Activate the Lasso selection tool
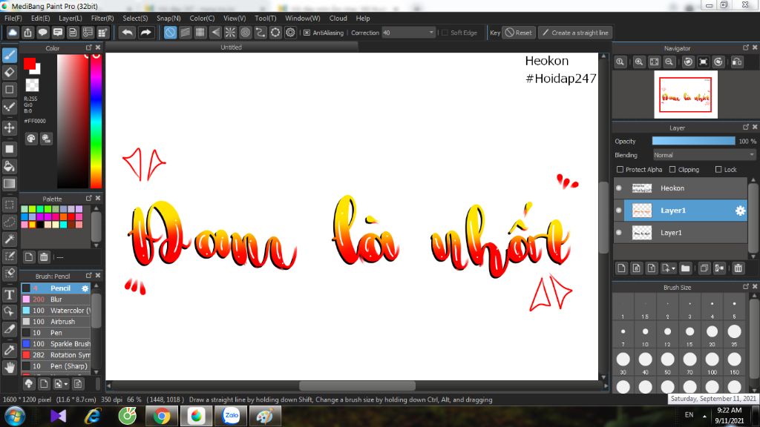760x427 pixels. (x=9, y=222)
